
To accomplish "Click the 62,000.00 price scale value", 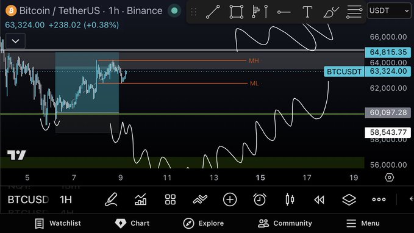I will 388,88.
